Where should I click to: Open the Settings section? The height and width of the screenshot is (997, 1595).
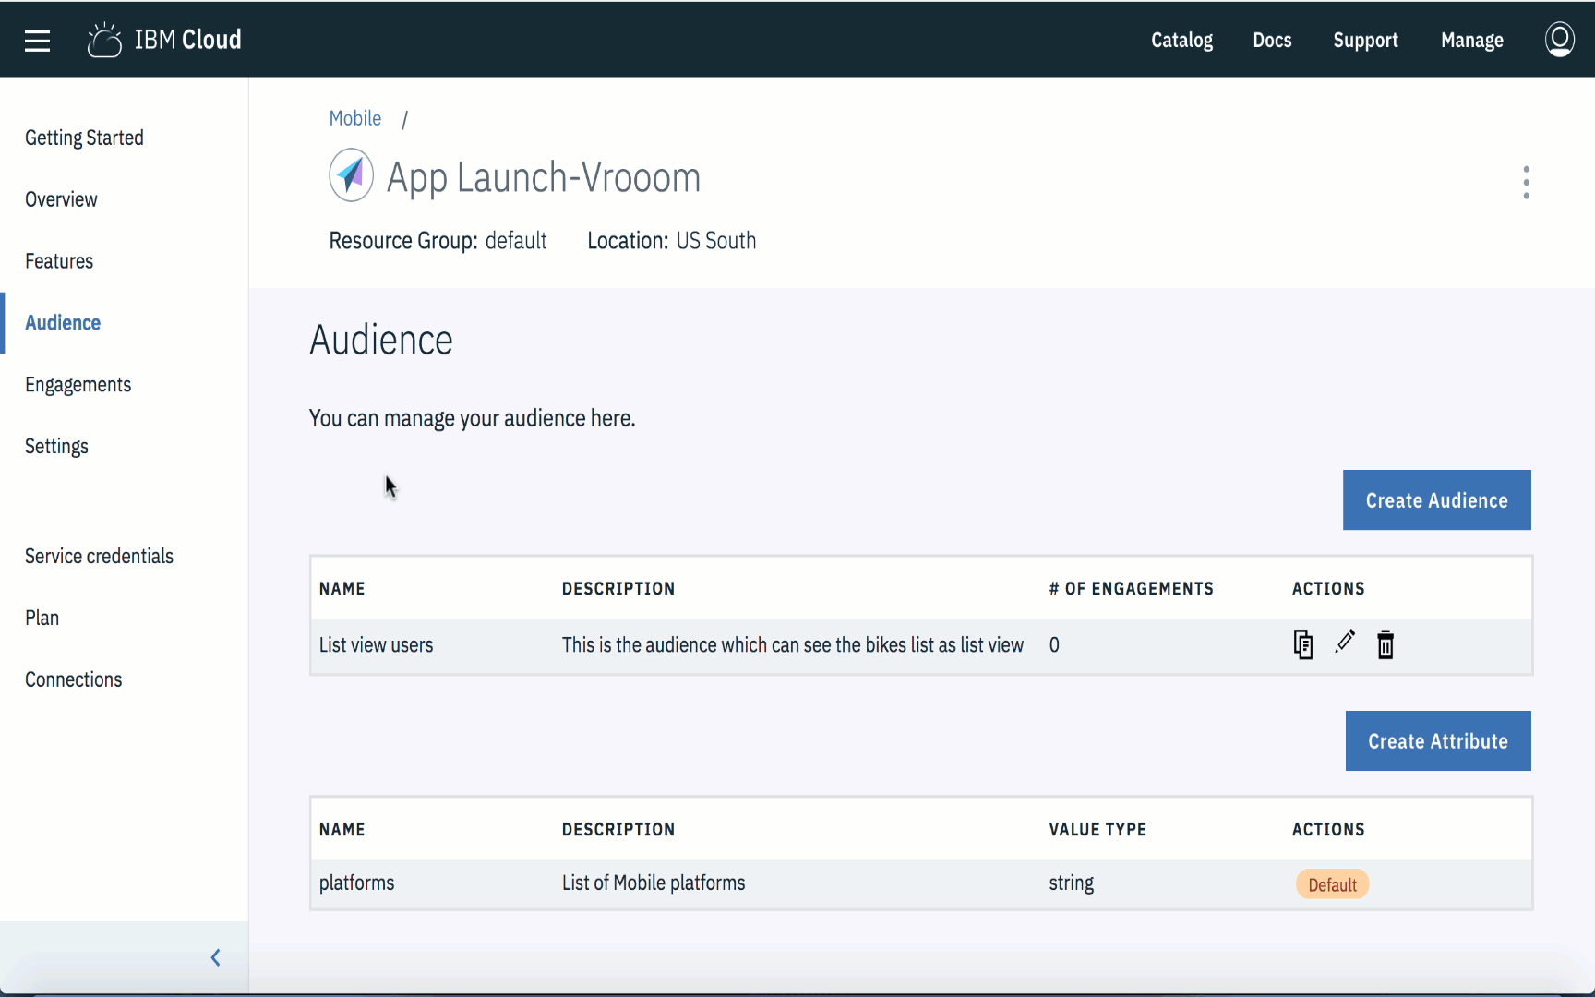pyautogui.click(x=56, y=447)
